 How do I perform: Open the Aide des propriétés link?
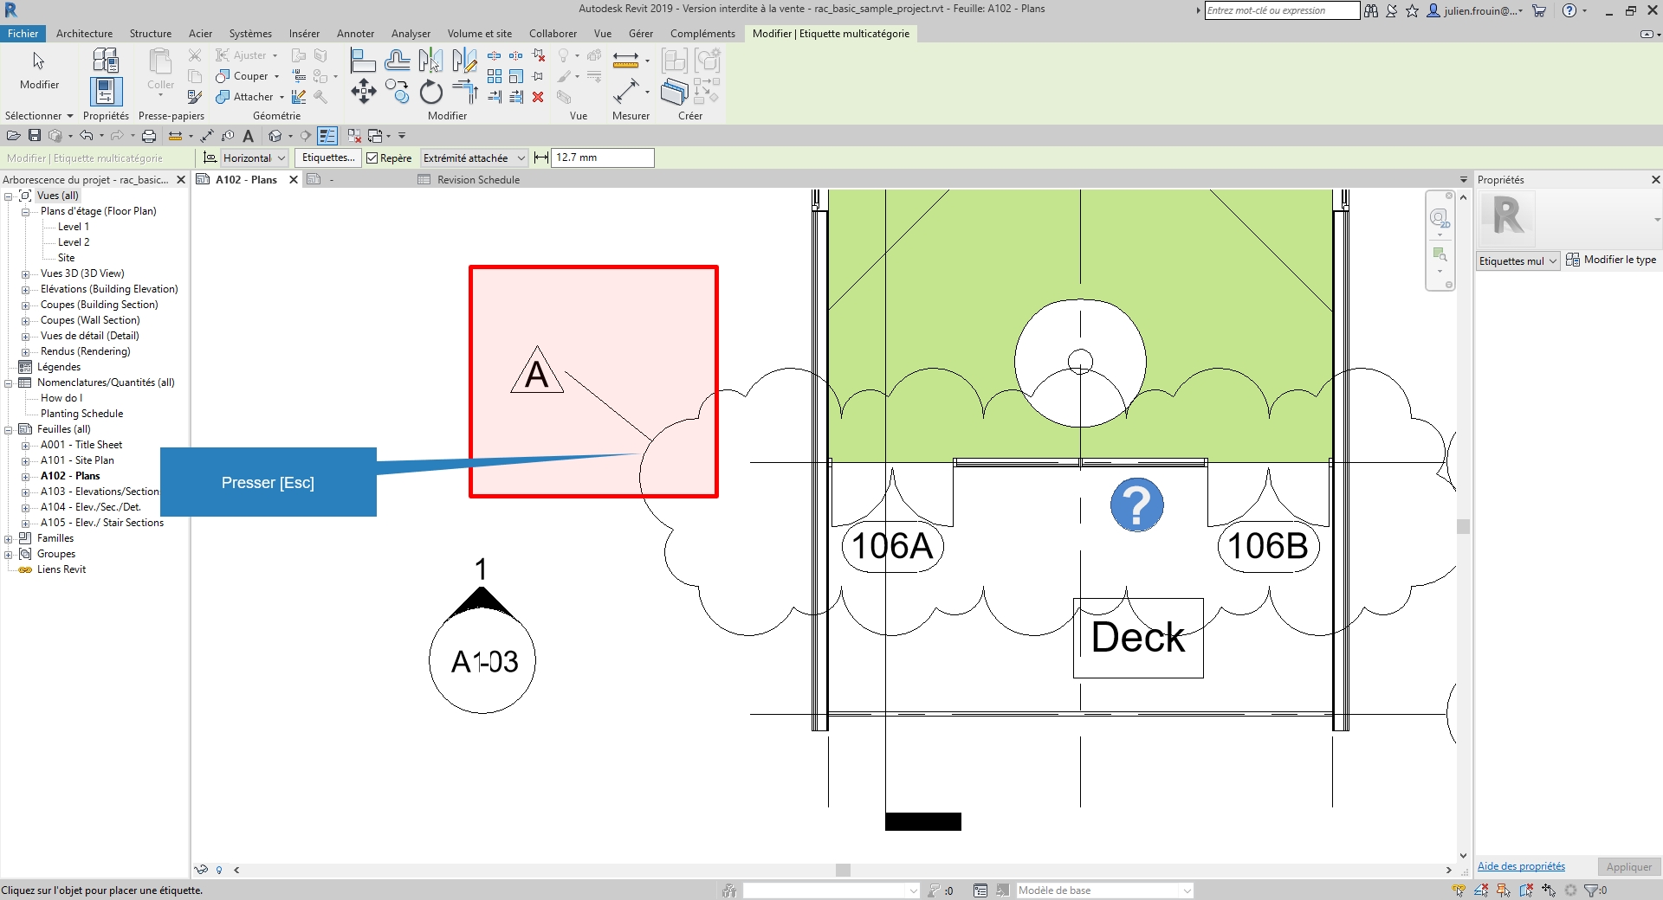pos(1521,866)
